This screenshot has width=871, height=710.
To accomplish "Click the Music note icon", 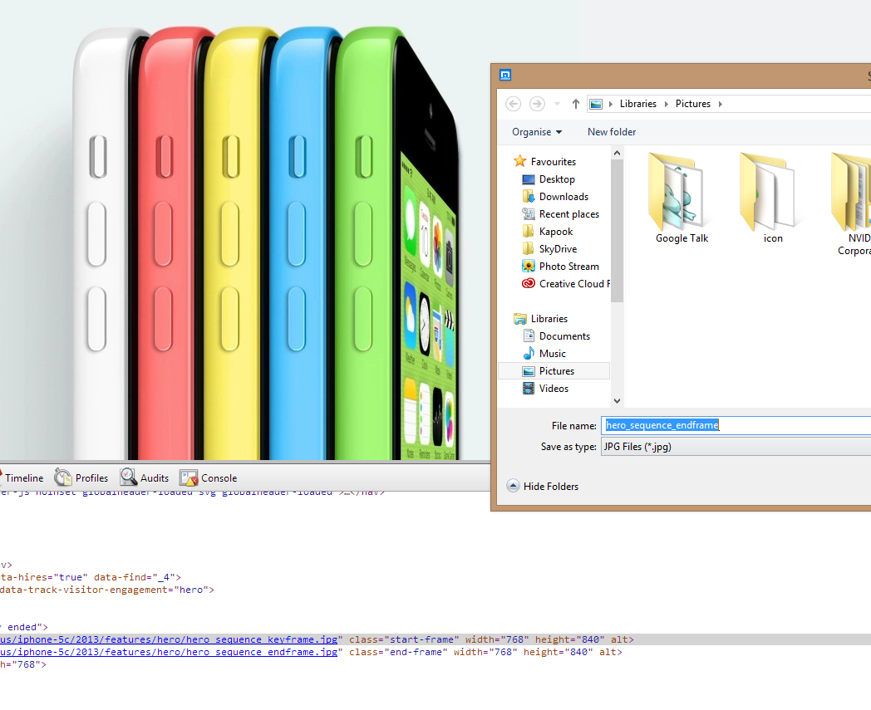I will [x=529, y=353].
